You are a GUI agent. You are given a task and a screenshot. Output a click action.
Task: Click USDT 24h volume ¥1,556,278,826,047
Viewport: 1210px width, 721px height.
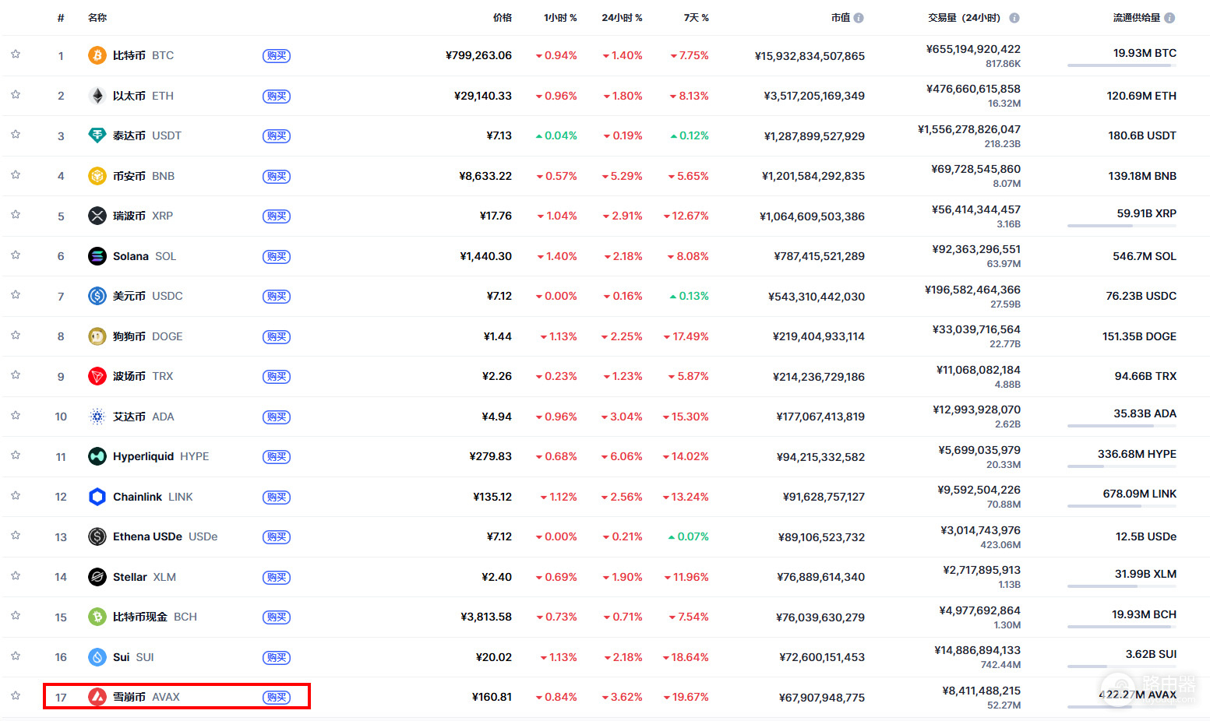point(969,129)
